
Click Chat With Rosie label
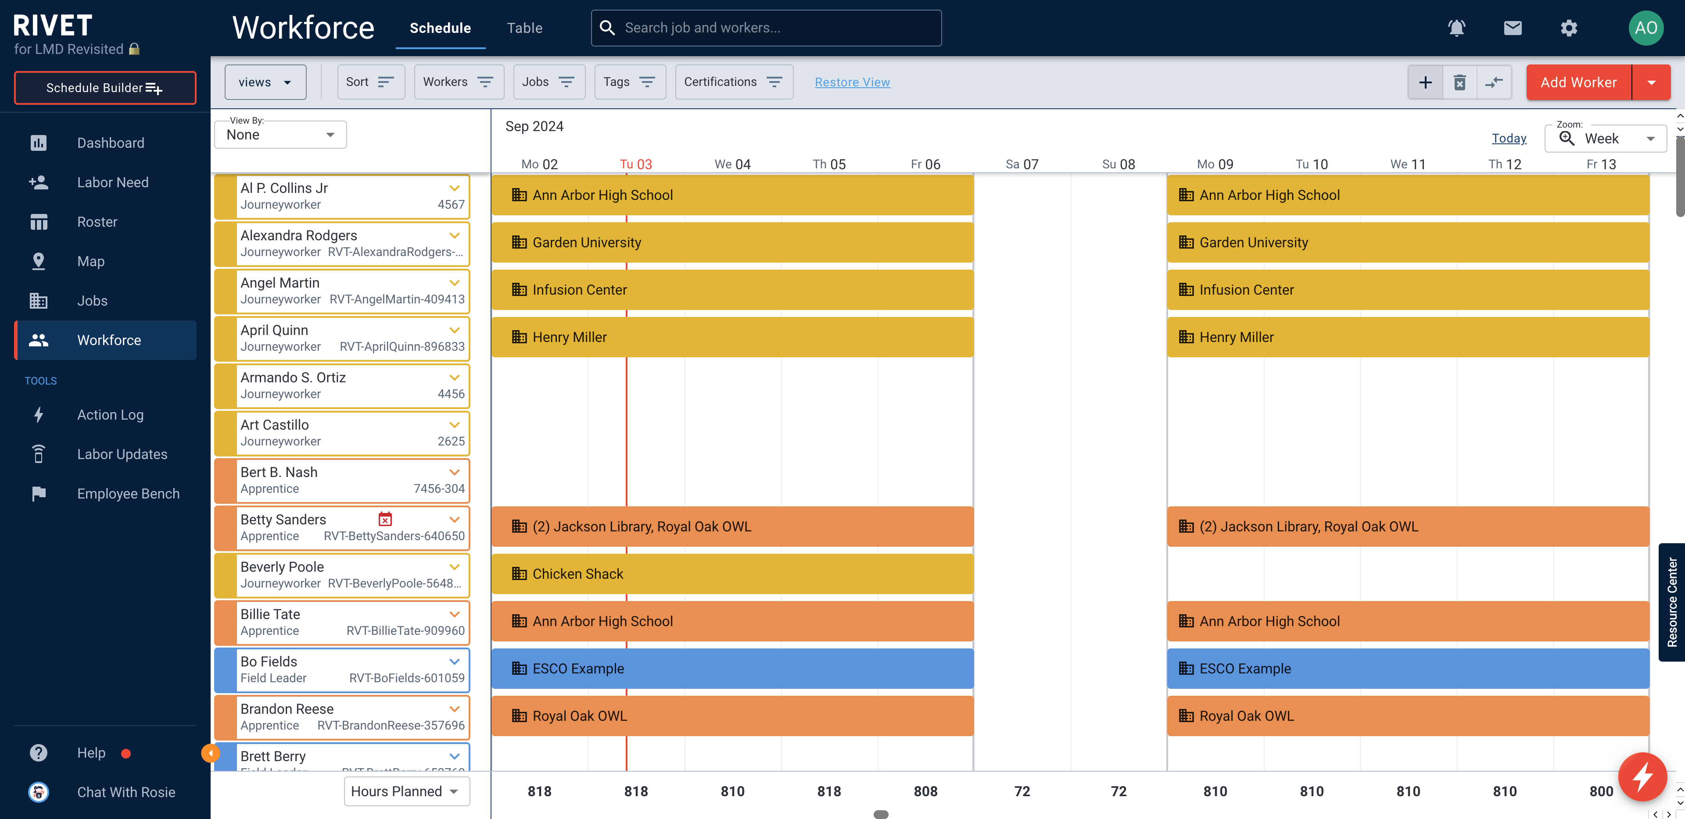pyautogui.click(x=126, y=791)
